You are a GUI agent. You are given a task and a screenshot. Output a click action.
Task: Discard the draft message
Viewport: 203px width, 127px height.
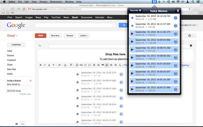tap(70, 36)
